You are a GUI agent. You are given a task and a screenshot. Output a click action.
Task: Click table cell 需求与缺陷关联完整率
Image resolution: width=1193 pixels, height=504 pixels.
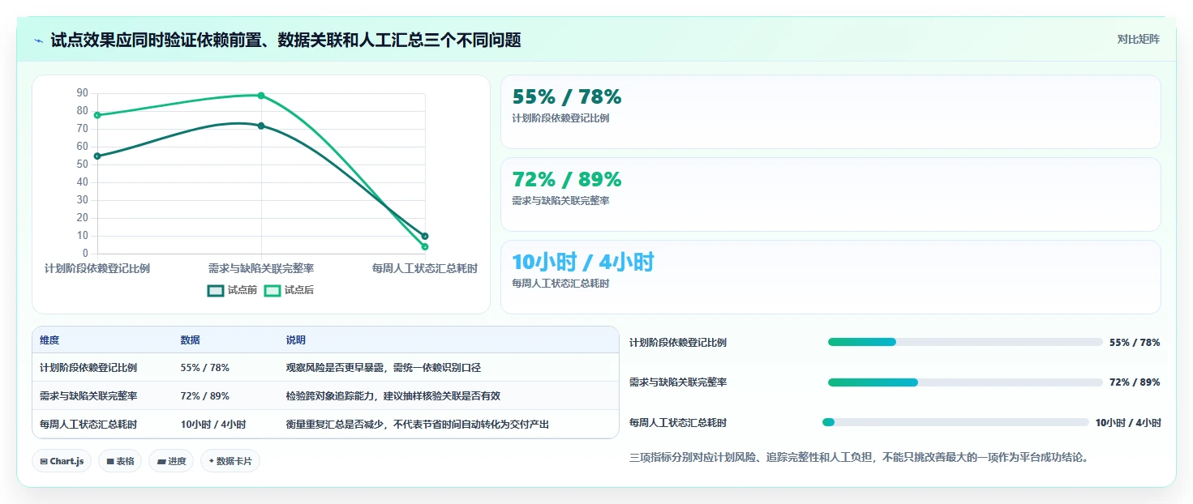click(88, 396)
